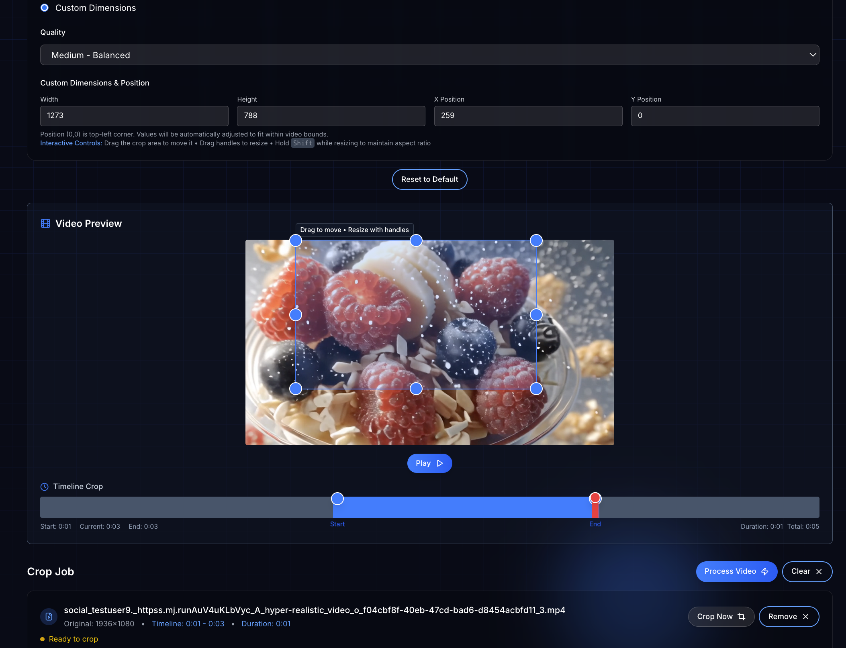Click 'Current: 0:03' timeline text

point(100,527)
